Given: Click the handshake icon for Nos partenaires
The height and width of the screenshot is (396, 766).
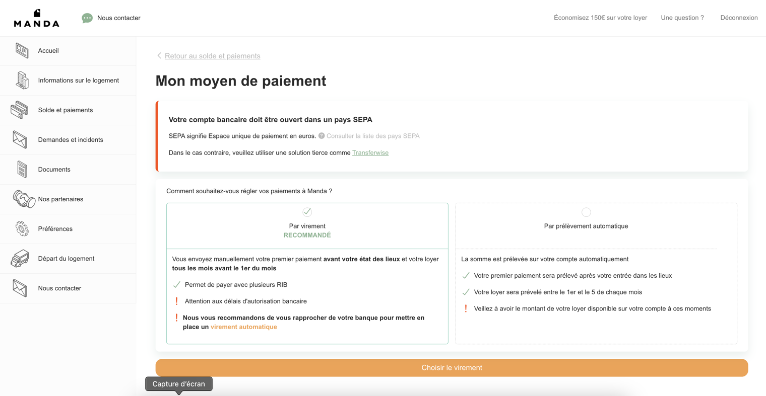Looking at the screenshot, I should tap(24, 199).
